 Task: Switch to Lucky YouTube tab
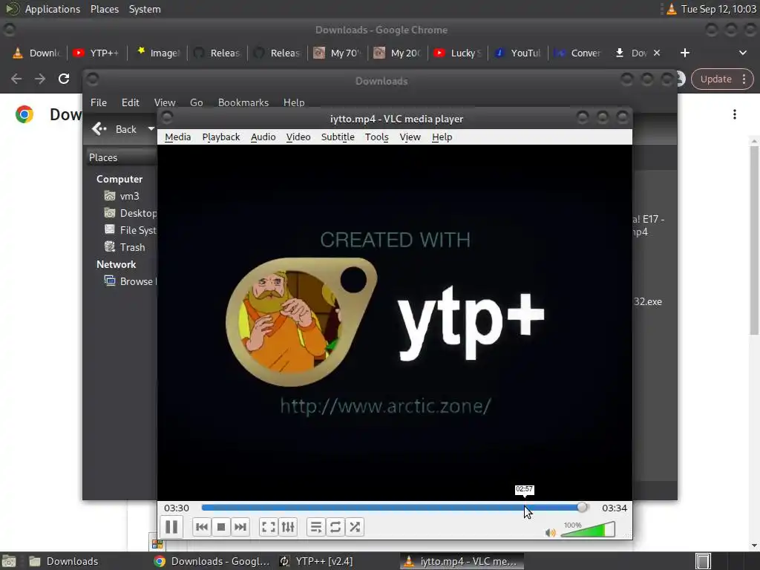(457, 53)
